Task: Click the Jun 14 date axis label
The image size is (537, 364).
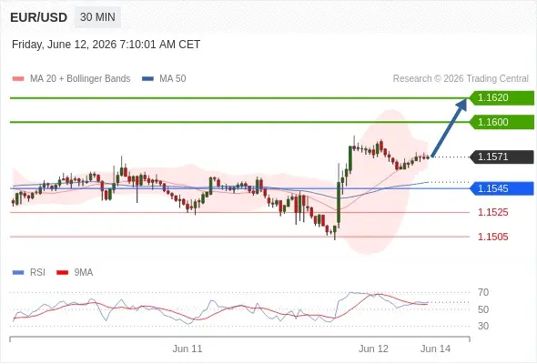Action: point(436,349)
